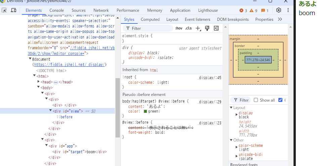Expand the display computed property
320x166 pixels.
(236, 115)
